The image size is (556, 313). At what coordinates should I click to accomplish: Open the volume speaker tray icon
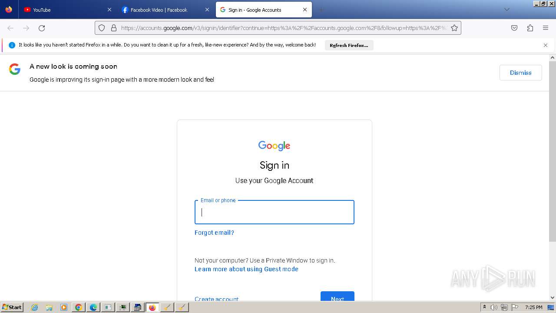[x=494, y=307]
